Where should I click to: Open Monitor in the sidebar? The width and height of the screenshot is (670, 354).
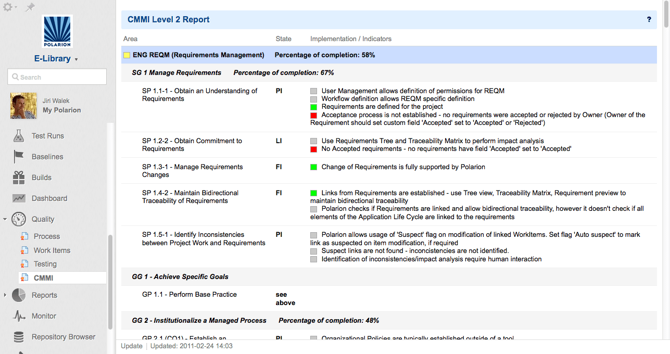(x=44, y=316)
